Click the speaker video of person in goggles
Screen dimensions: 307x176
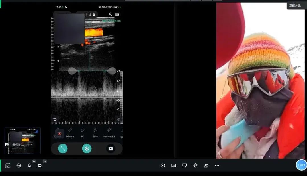click(x=261, y=80)
